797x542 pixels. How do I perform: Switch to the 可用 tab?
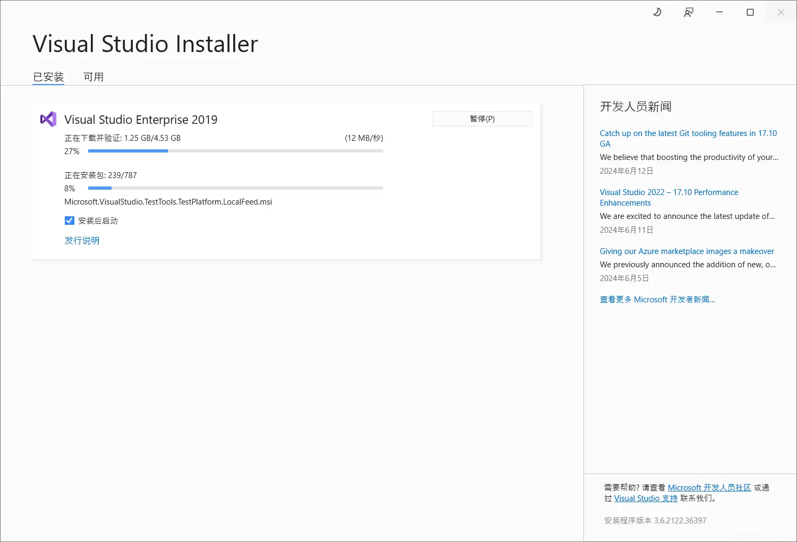94,77
